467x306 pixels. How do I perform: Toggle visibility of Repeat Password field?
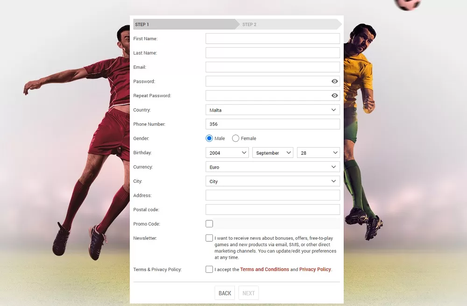334,96
